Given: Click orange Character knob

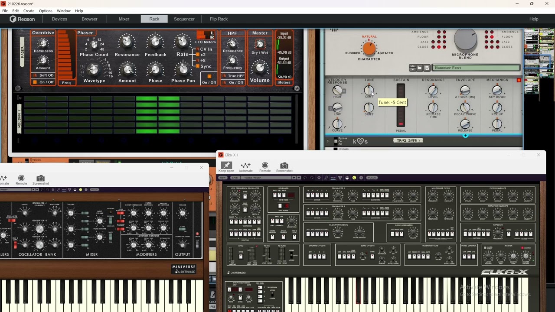Looking at the screenshot, I should click(x=369, y=48).
